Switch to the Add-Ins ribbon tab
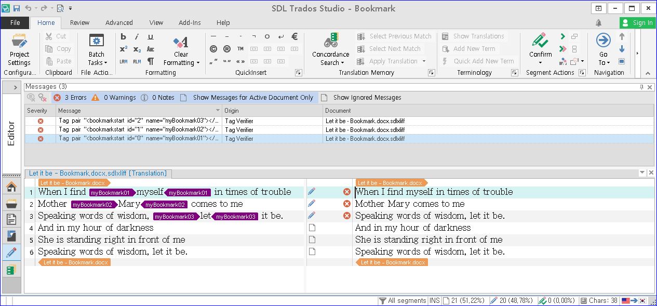 tap(190, 23)
